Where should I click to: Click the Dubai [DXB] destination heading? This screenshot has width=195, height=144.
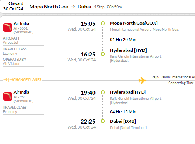click(123, 121)
